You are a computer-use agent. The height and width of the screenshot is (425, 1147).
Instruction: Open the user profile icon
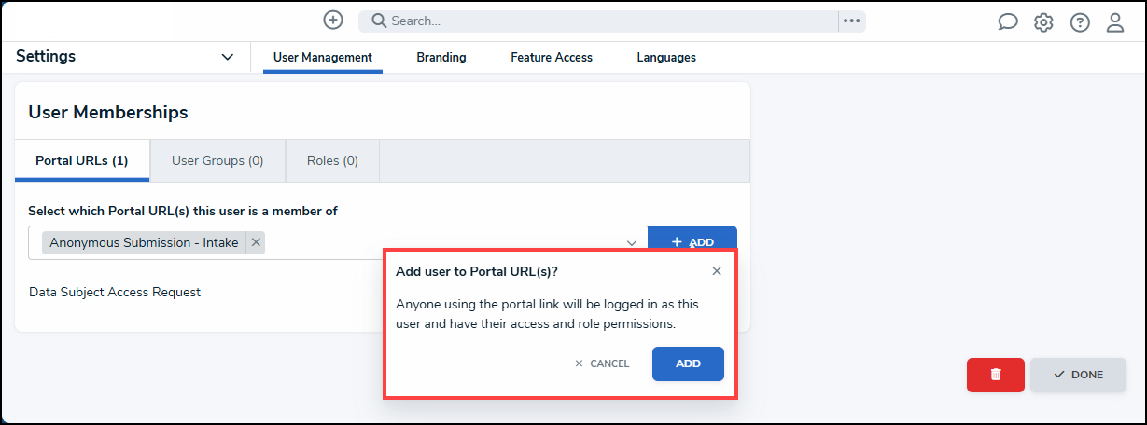pos(1115,22)
